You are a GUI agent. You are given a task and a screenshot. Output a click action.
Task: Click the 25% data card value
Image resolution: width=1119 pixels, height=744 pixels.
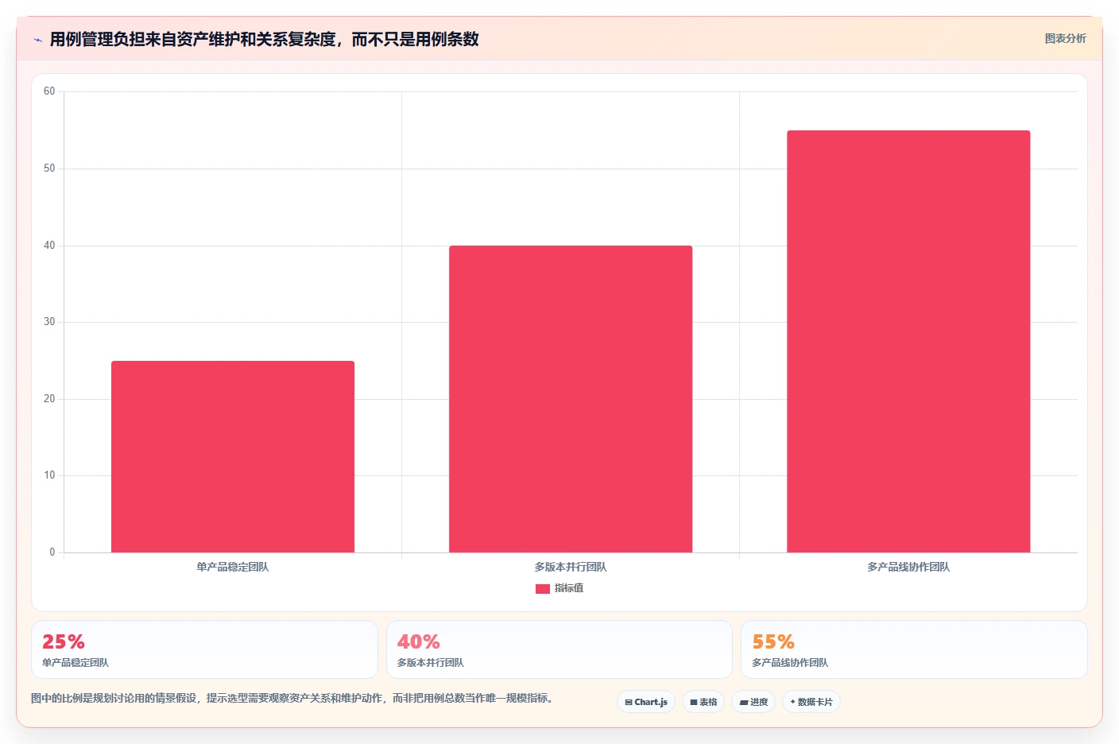[64, 641]
